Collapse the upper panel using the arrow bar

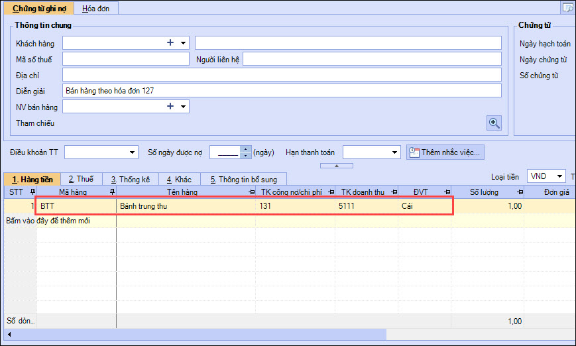(336, 166)
